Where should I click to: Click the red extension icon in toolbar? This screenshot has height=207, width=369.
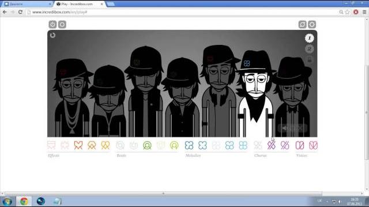click(356, 12)
